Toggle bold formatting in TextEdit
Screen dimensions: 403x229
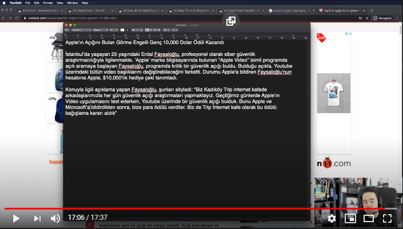pyautogui.click(x=133, y=30)
